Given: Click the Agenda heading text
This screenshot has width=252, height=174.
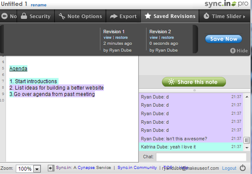Looking at the screenshot, I should coord(18,68).
